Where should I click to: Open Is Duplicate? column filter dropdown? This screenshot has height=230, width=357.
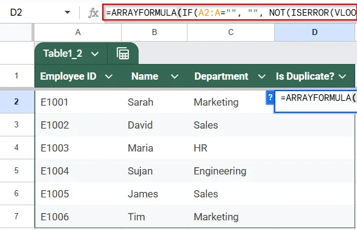(x=342, y=77)
